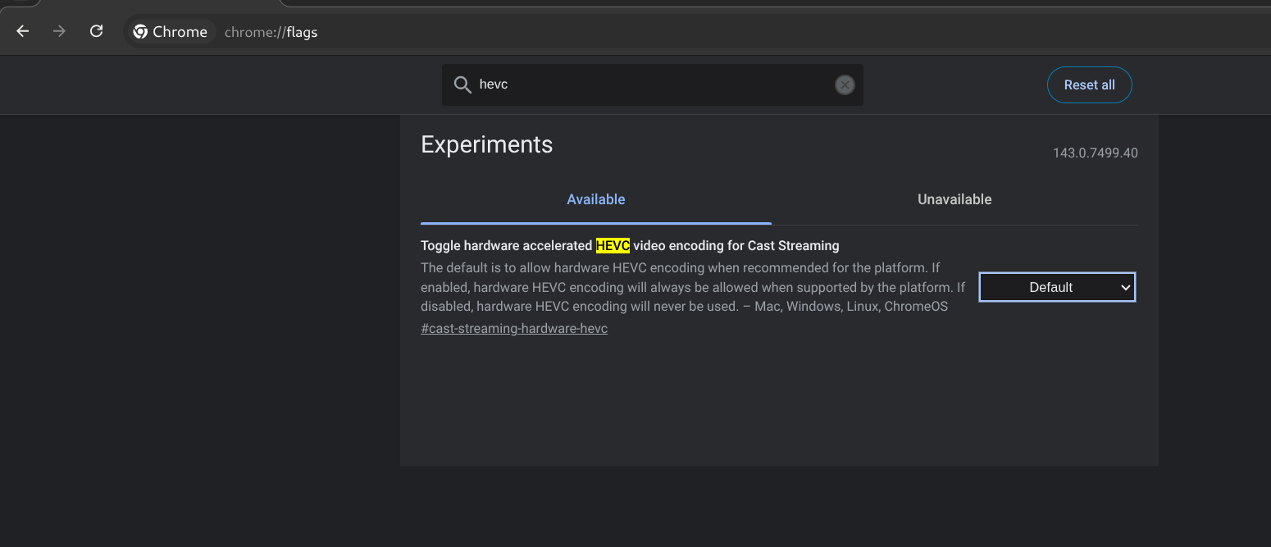Click the chevron arrow on the Default select box
The height and width of the screenshot is (547, 1271).
(x=1126, y=287)
